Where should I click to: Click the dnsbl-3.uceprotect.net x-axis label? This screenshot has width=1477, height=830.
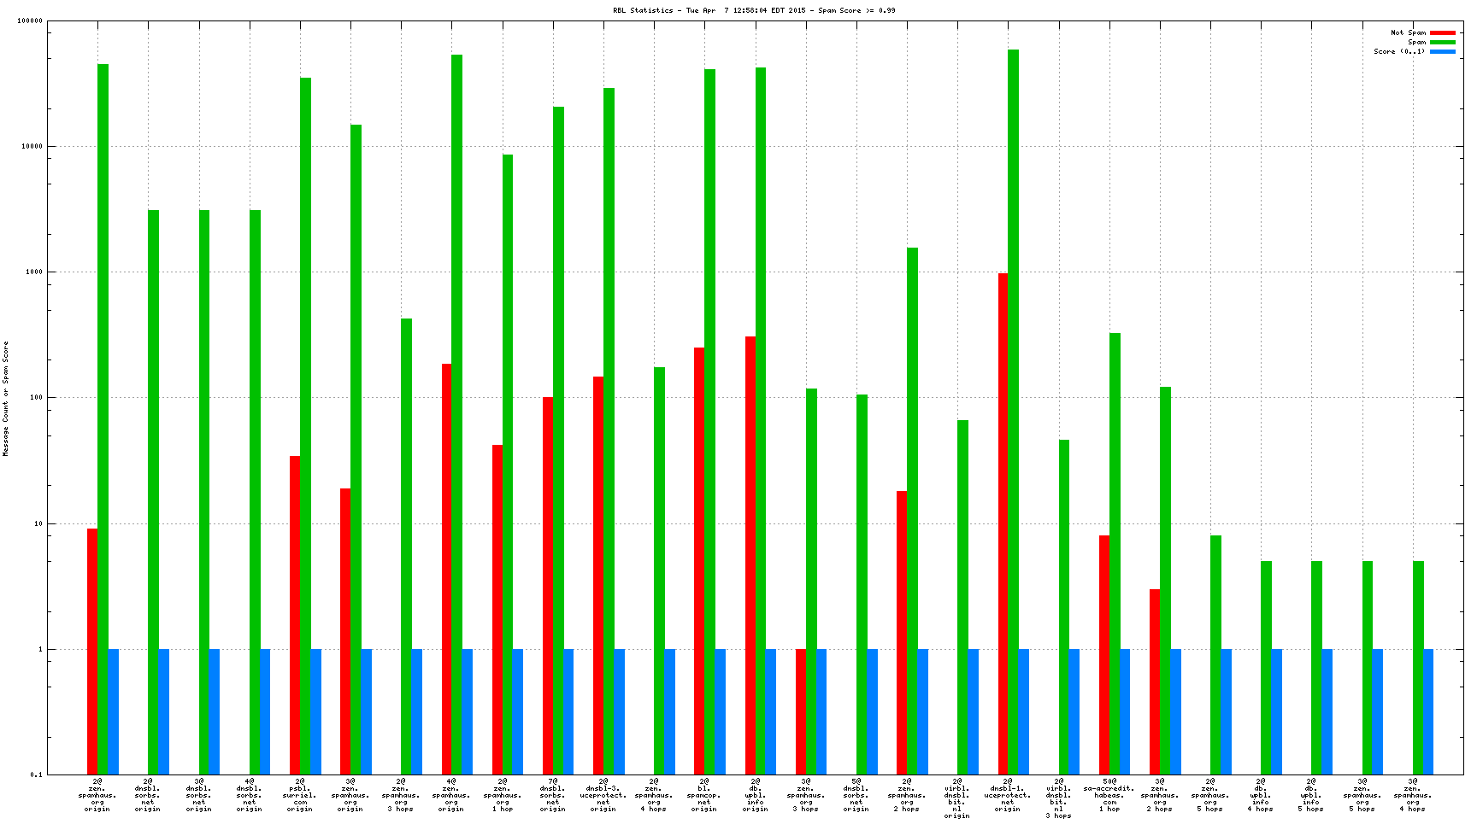[603, 795]
